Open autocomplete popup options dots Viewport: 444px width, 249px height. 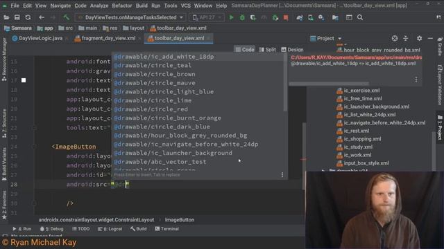click(282, 175)
